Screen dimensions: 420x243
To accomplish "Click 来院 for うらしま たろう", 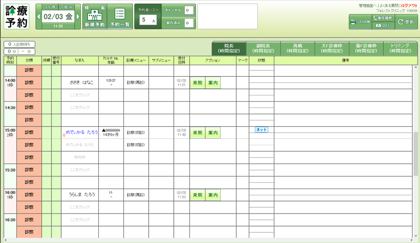I will (197, 195).
